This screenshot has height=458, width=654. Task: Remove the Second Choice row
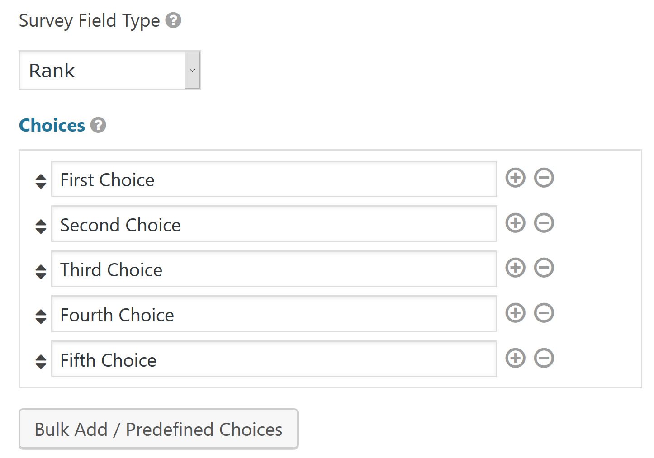[544, 223]
